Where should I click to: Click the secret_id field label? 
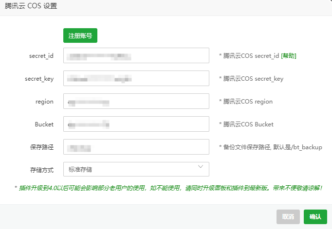(x=41, y=56)
